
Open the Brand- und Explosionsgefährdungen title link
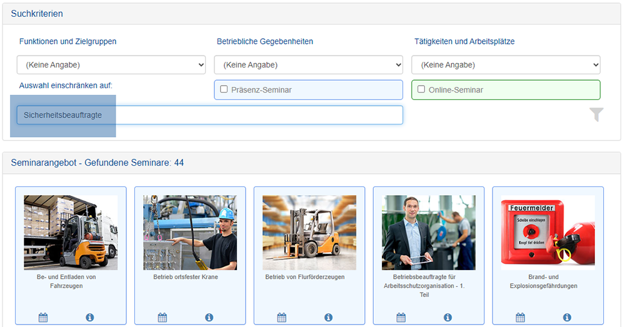tap(543, 281)
